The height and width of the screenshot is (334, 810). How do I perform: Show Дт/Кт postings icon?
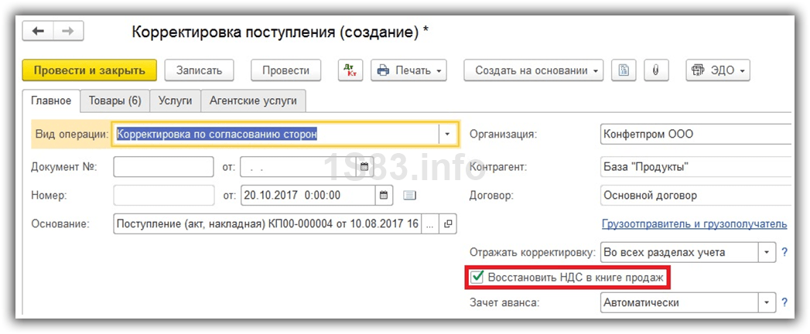point(350,70)
